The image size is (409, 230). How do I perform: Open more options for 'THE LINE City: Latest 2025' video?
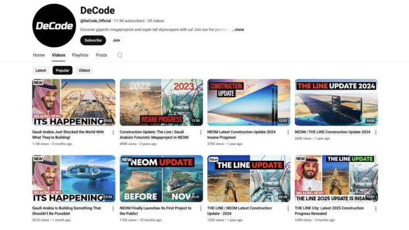pos(375,208)
